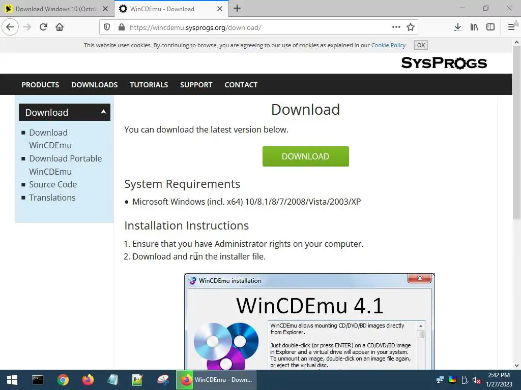
Task: Bookmark this page with the star
Action: click(x=411, y=27)
